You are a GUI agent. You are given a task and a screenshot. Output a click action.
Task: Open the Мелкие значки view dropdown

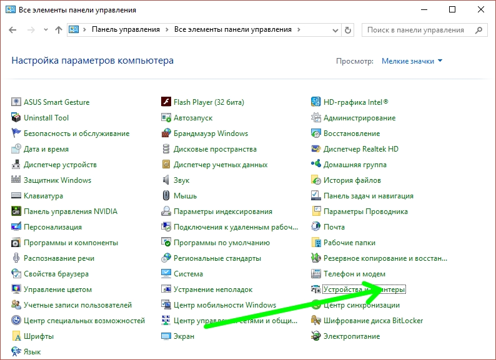click(x=412, y=61)
